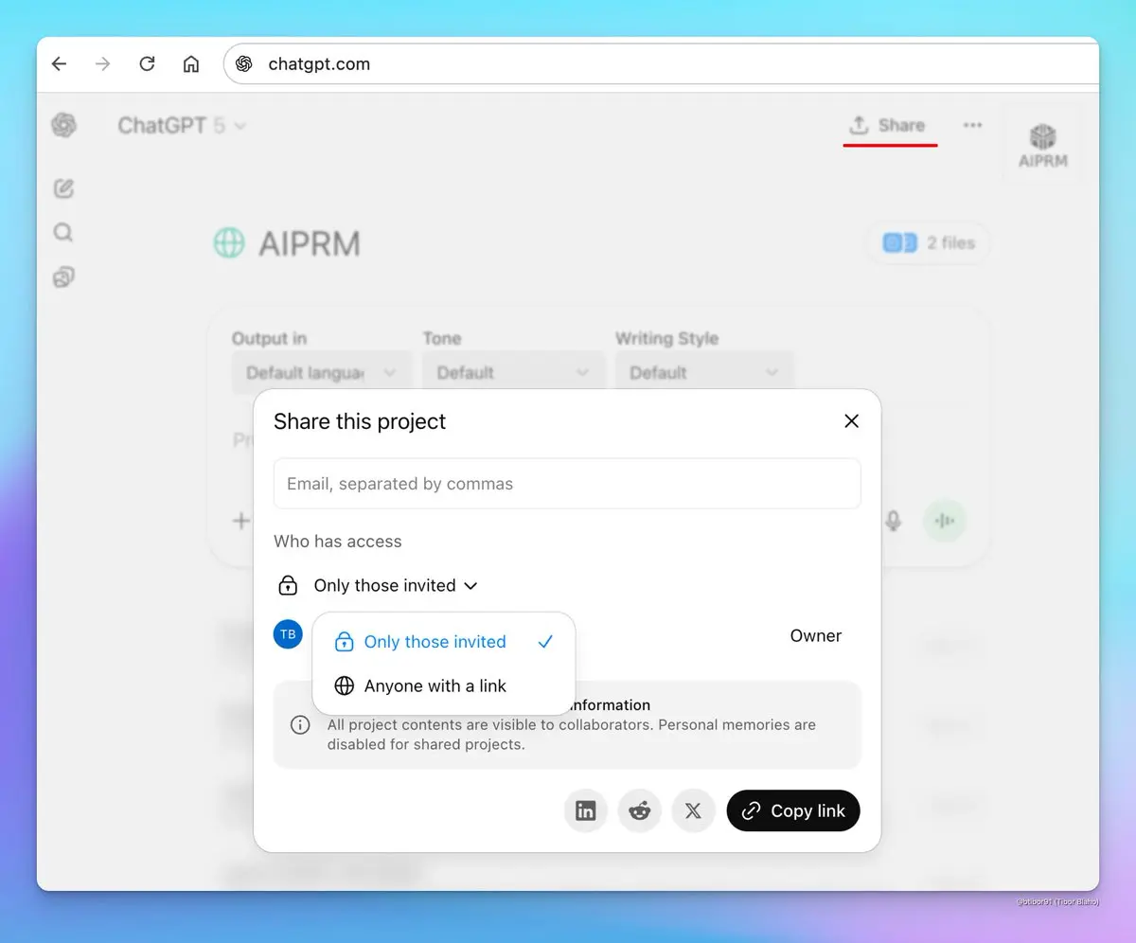Reload the page
1136x943 pixels.
tap(147, 64)
